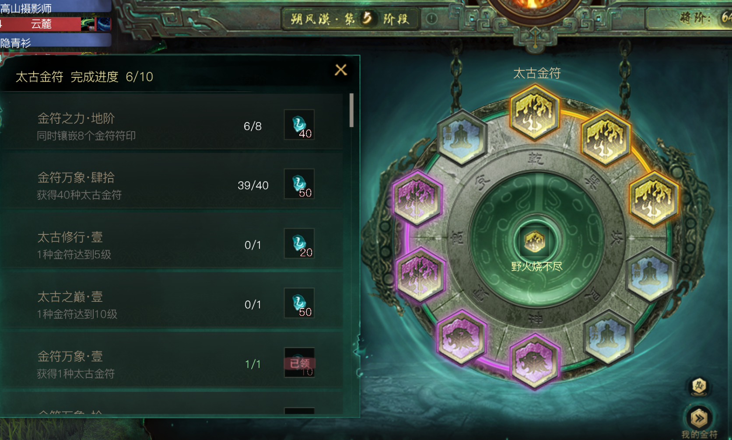Image resolution: width=732 pixels, height=440 pixels.
Task: Click the far-right golden flame talisman hexagon
Action: 654,199
